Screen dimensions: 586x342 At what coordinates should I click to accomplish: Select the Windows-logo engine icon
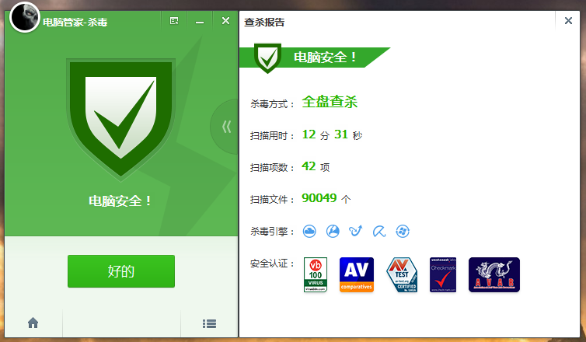click(x=403, y=232)
